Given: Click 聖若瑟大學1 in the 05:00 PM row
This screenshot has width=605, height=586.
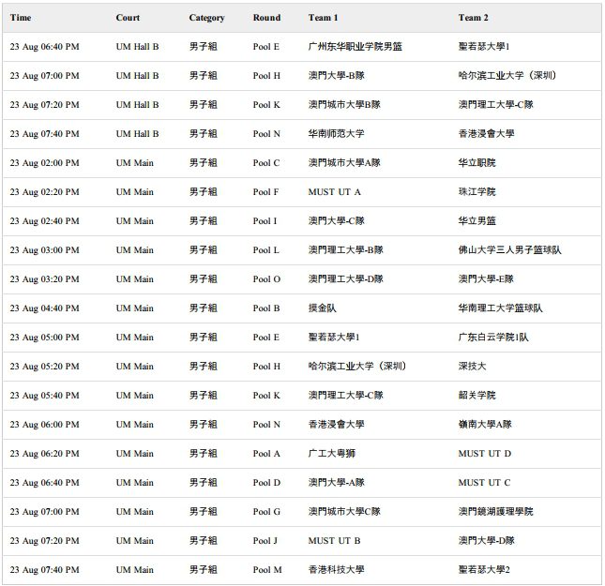Looking at the screenshot, I should click(334, 338).
